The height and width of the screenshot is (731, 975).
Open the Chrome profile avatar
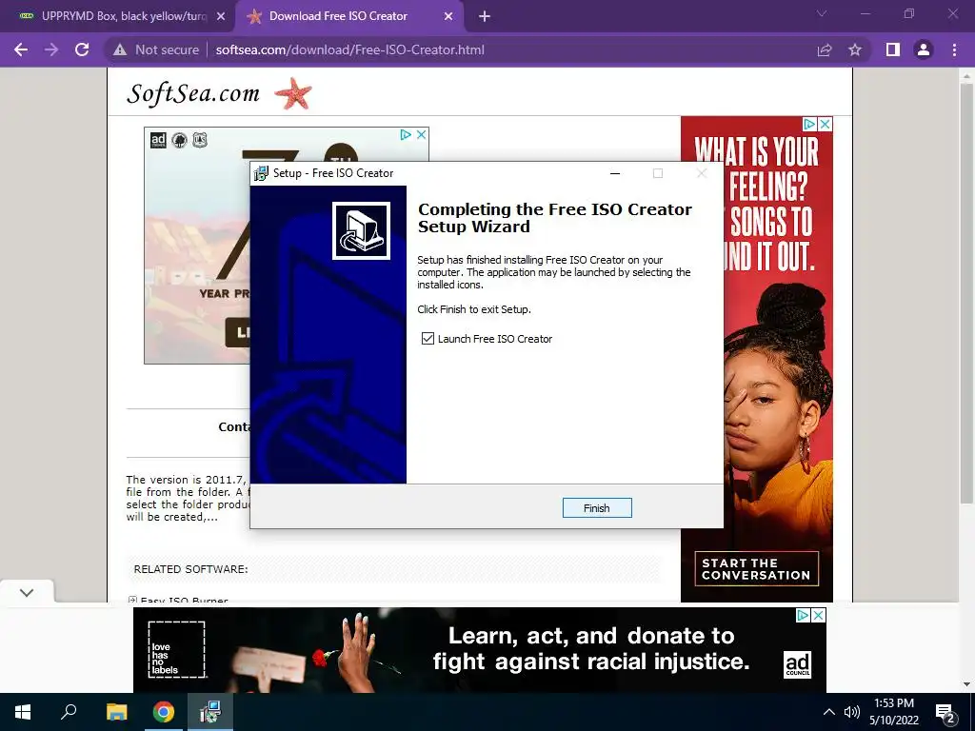[x=924, y=49]
